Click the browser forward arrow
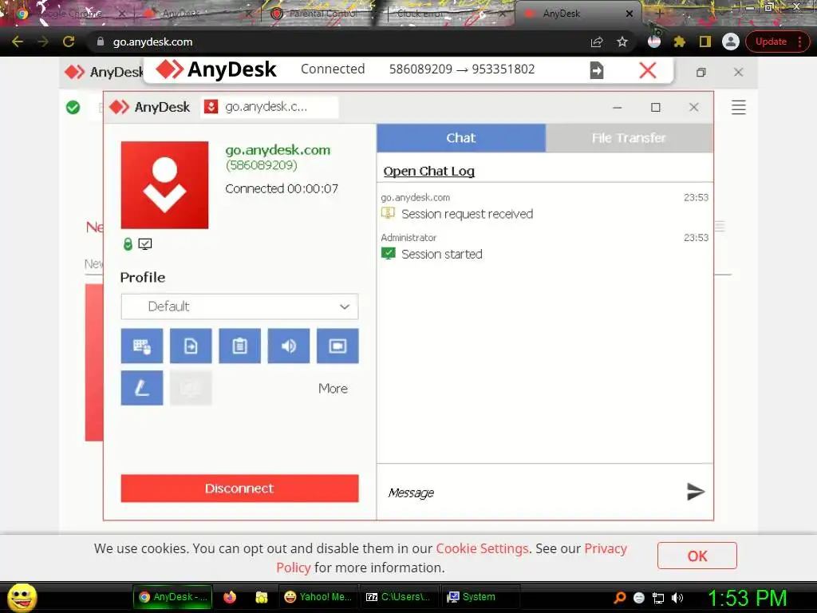The width and height of the screenshot is (817, 613). pyautogui.click(x=43, y=42)
